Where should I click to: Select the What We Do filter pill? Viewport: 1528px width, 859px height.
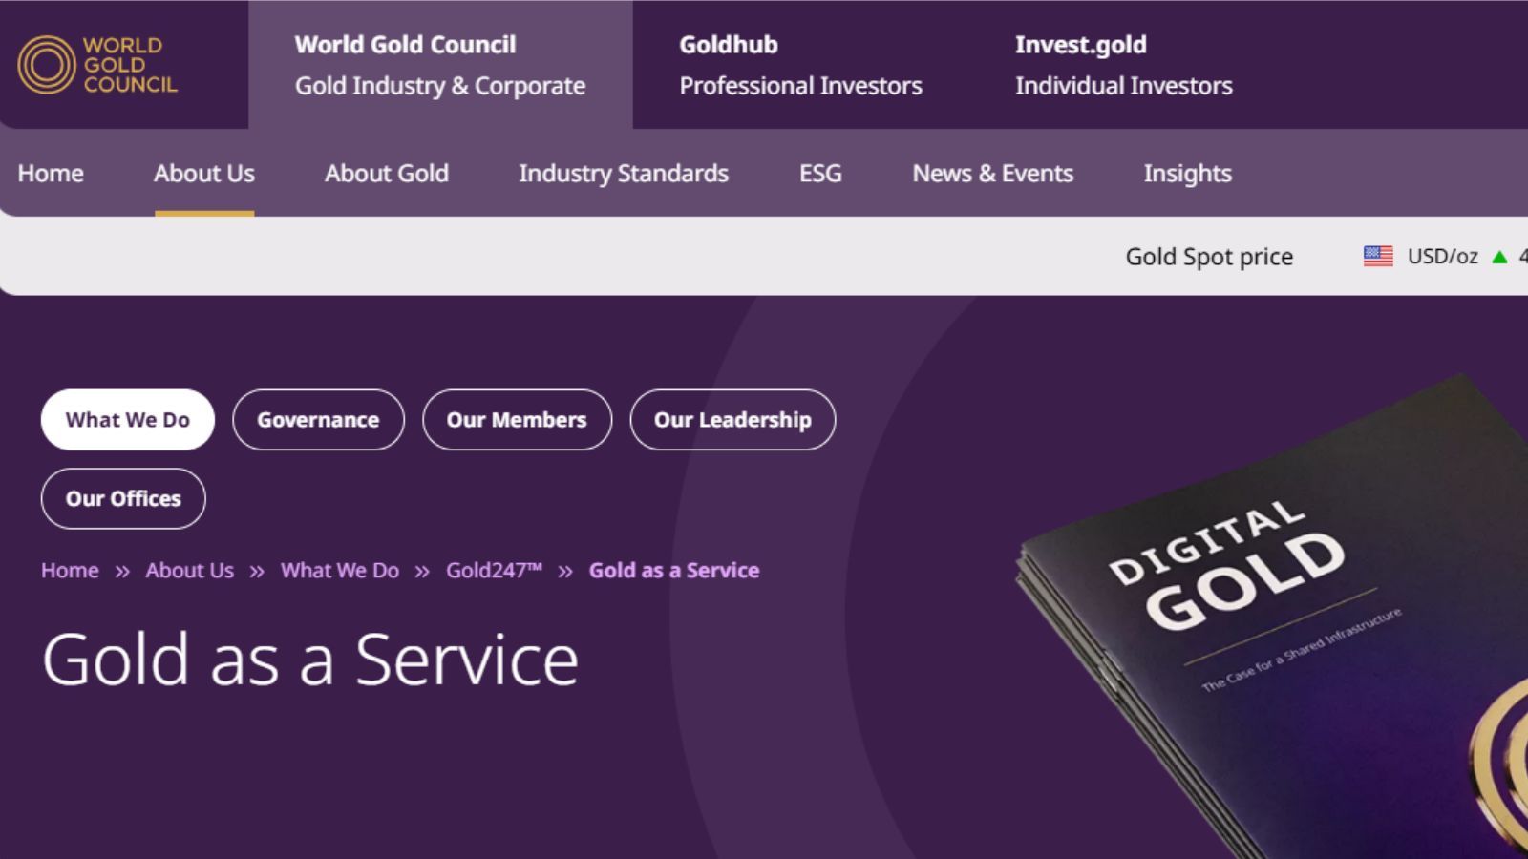(127, 419)
